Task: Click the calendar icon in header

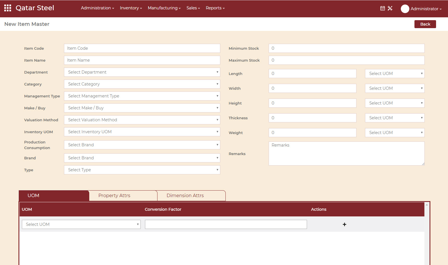Action: 383,8
